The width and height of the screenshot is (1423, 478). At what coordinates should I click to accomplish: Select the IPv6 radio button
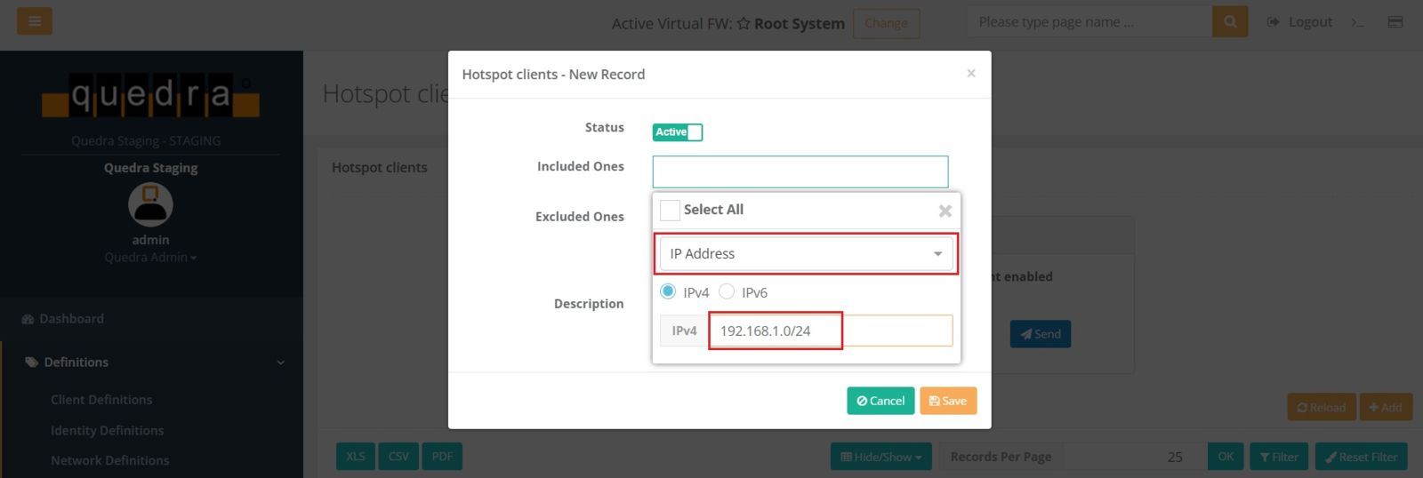click(x=727, y=291)
